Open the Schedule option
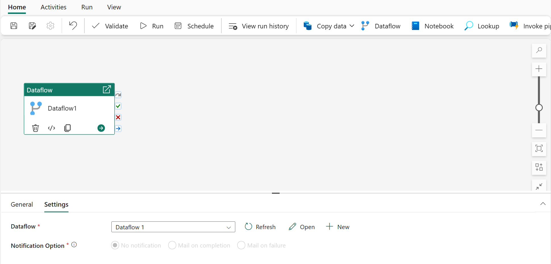551x264 pixels. click(x=194, y=26)
